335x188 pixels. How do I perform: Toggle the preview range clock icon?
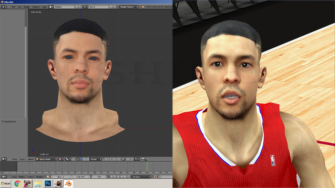48,177
